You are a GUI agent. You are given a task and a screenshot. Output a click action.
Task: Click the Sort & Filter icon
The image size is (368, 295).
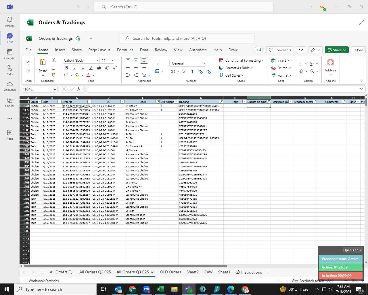[x=312, y=64]
